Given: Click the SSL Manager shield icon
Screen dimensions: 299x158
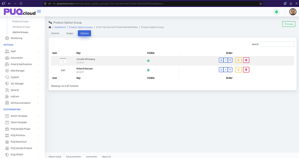Looking at the screenshot, I should (x=7, y=84).
